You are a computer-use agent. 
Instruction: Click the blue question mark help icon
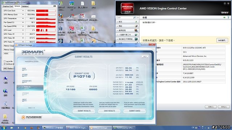click(228, 18)
